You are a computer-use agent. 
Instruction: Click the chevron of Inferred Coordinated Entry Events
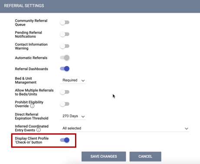coord(187,129)
